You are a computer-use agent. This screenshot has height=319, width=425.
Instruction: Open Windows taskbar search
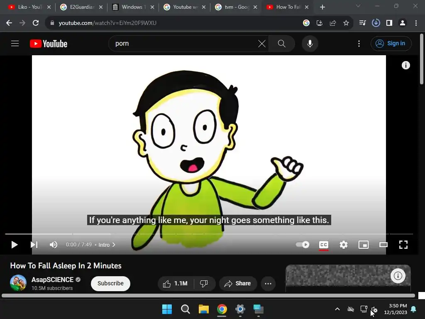tap(186, 309)
